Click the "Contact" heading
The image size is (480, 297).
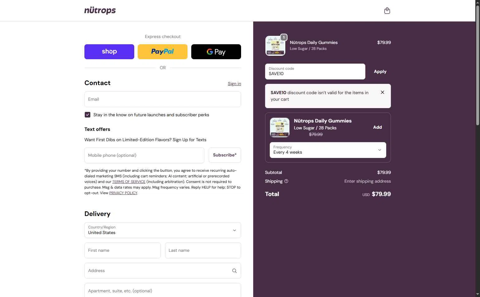(x=97, y=83)
